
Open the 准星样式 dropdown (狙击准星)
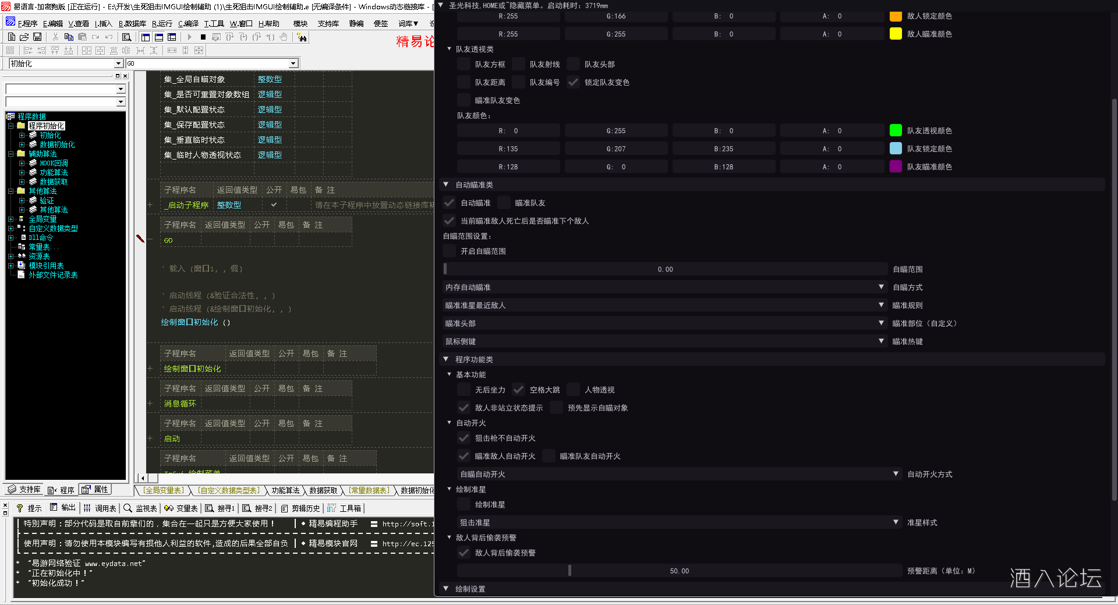(x=680, y=522)
